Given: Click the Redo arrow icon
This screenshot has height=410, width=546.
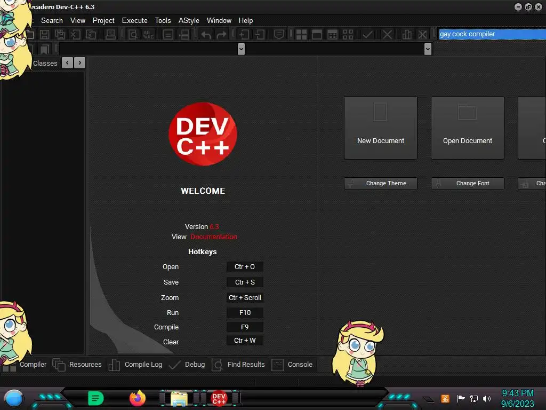Looking at the screenshot, I should pos(221,35).
